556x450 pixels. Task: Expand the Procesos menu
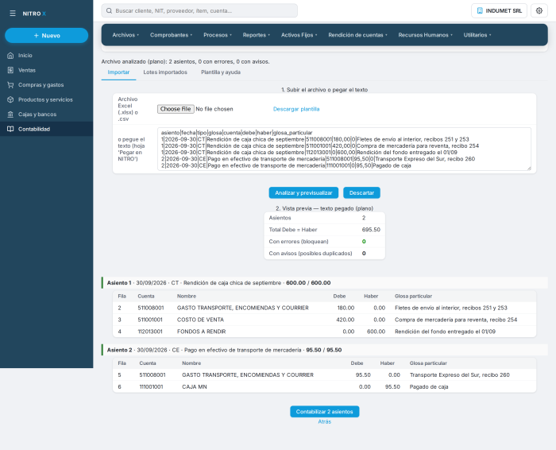tap(218, 35)
